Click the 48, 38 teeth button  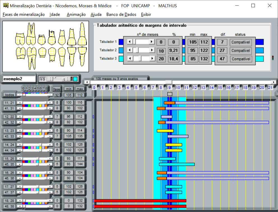10,206
